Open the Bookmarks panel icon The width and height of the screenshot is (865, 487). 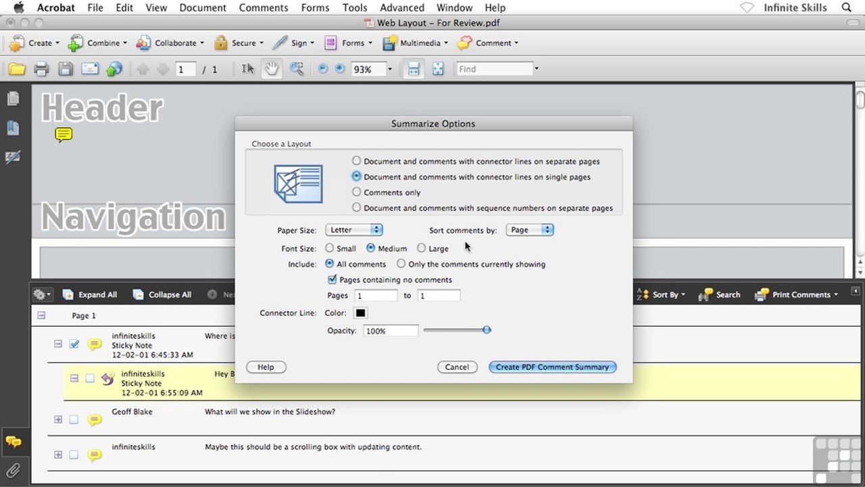pos(13,128)
